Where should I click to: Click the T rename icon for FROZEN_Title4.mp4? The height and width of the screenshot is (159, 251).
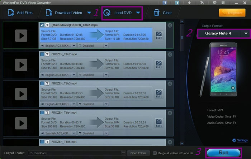[x=47, y=113]
